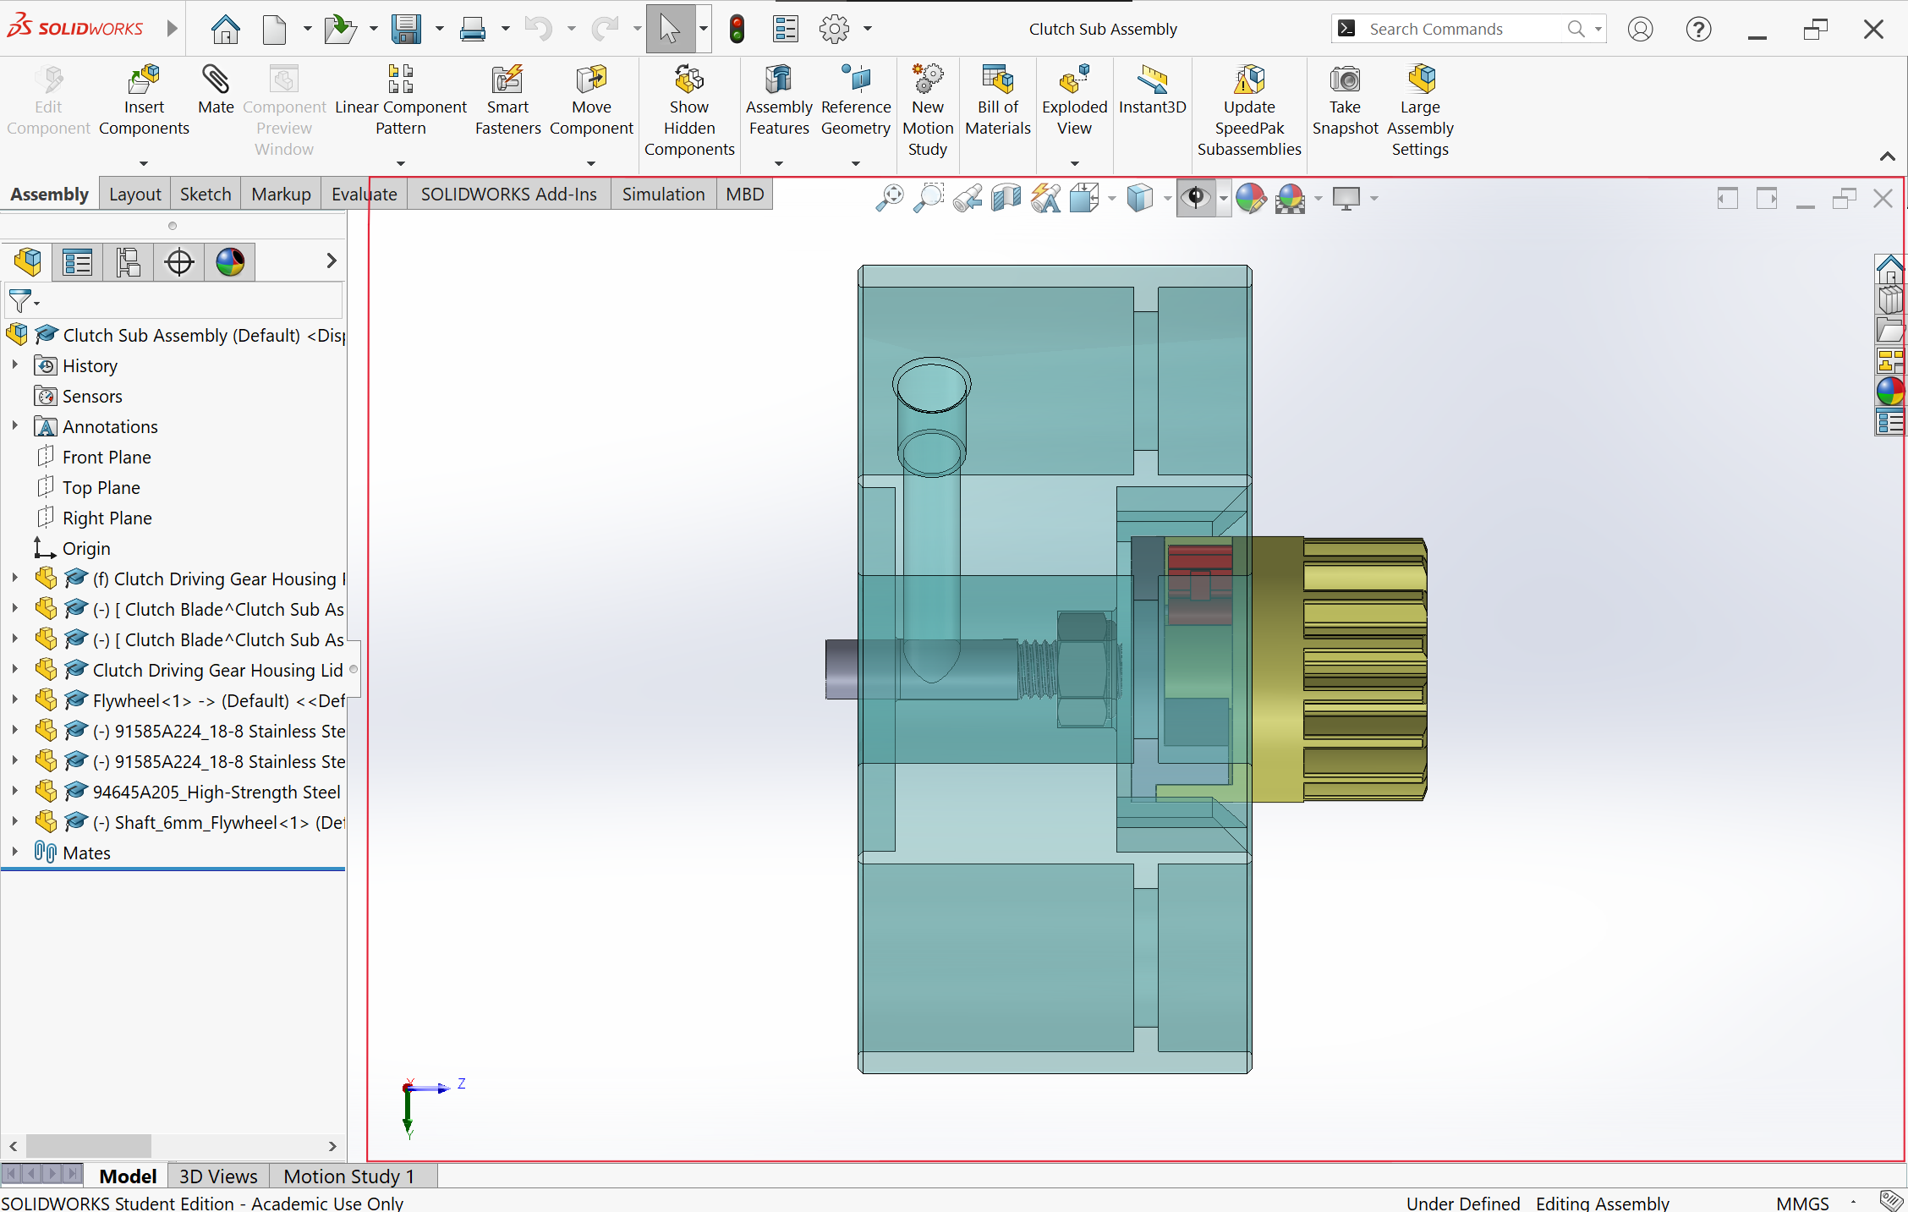The height and width of the screenshot is (1212, 1908).
Task: Click the Sensors tree item
Action: [92, 396]
